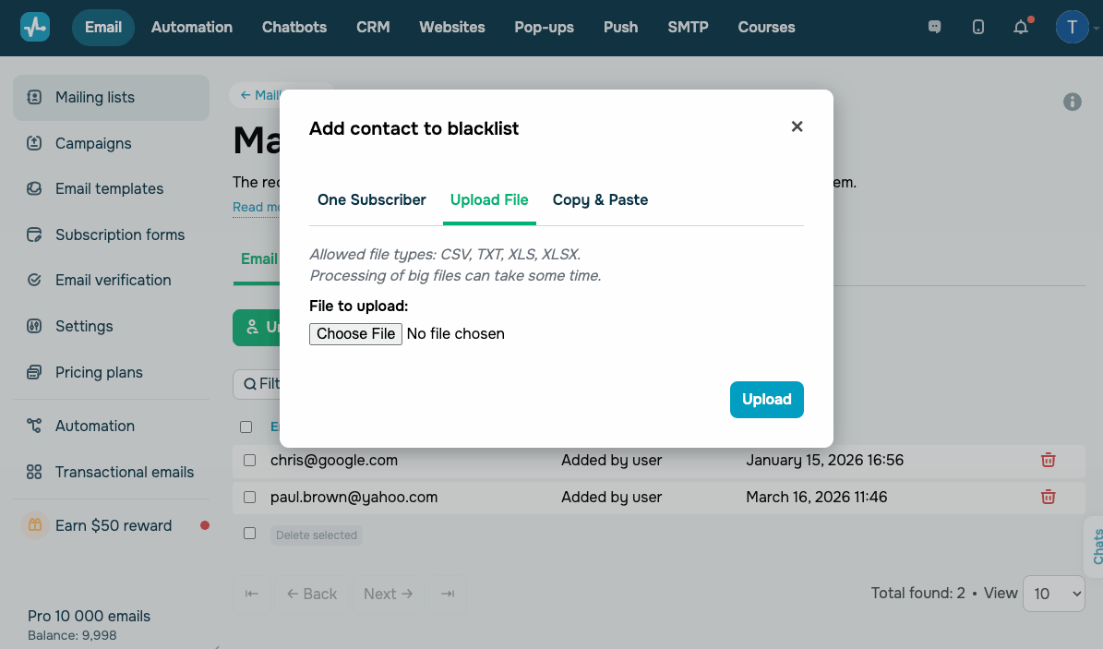
Task: Click the mobile phone icon in header
Action: [978, 27]
